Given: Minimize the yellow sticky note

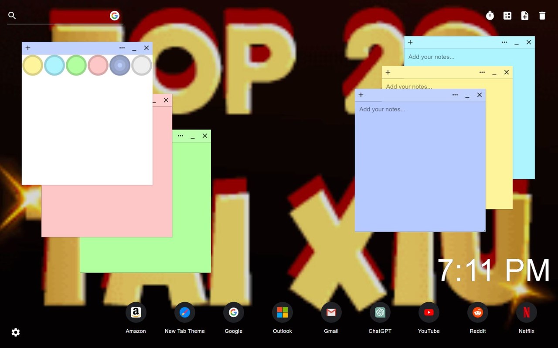Looking at the screenshot, I should [x=494, y=73].
